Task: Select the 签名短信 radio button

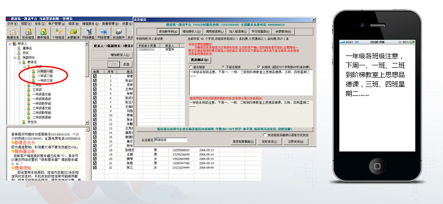Action: coord(191,67)
